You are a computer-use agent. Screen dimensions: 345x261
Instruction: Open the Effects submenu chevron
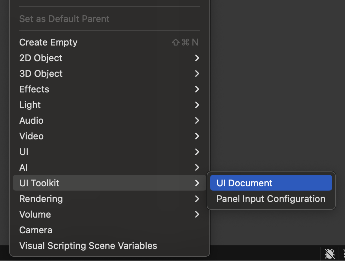(x=197, y=89)
